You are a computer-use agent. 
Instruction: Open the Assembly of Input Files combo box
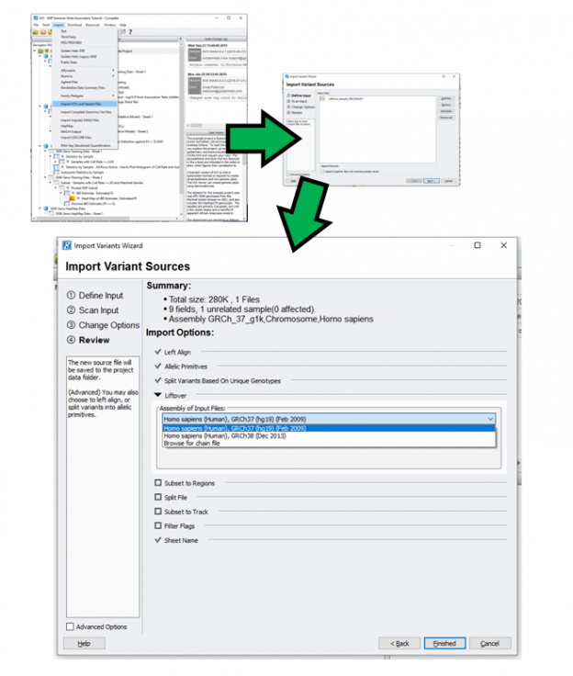[329, 419]
